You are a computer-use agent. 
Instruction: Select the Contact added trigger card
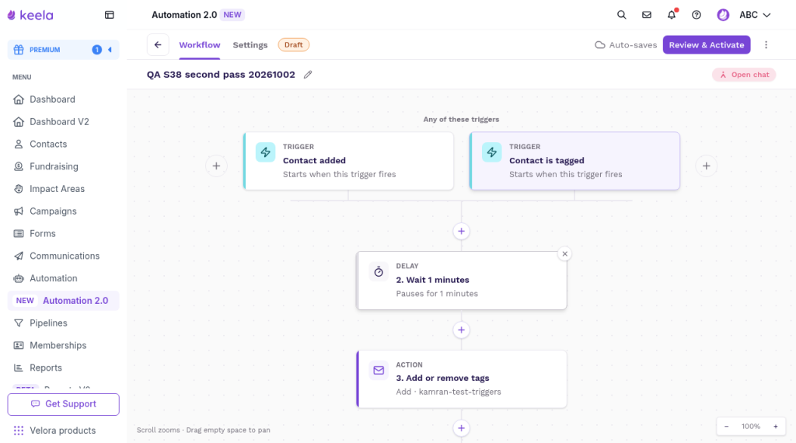348,161
